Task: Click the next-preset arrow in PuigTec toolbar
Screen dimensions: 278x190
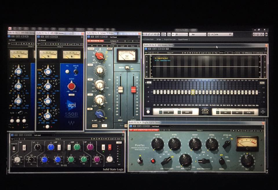Action: pos(239,131)
